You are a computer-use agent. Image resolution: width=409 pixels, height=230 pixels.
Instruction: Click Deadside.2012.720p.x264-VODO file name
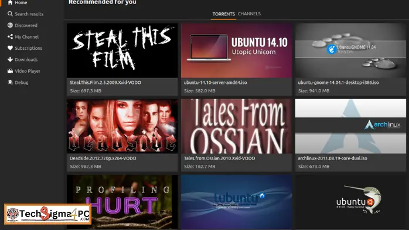[x=103, y=158]
